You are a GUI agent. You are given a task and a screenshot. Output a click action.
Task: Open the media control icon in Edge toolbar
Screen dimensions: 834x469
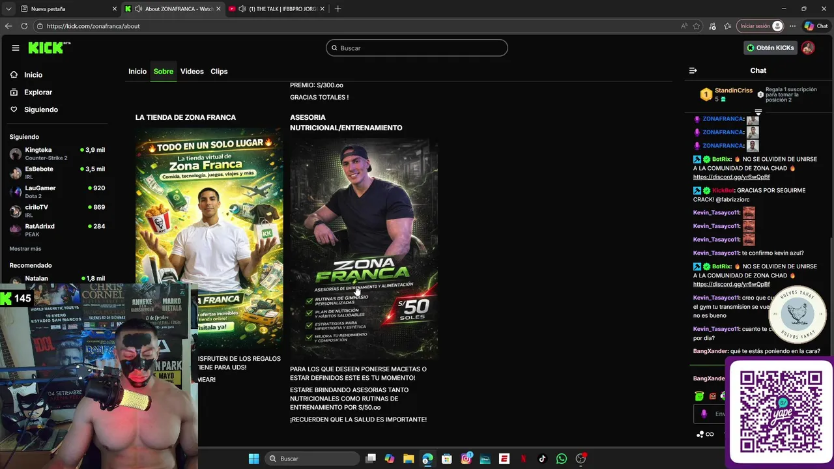[712, 26]
